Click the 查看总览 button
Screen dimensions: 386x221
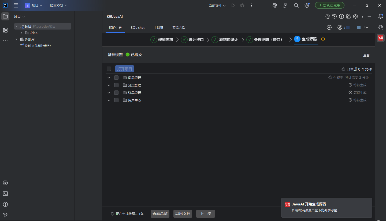160,214
